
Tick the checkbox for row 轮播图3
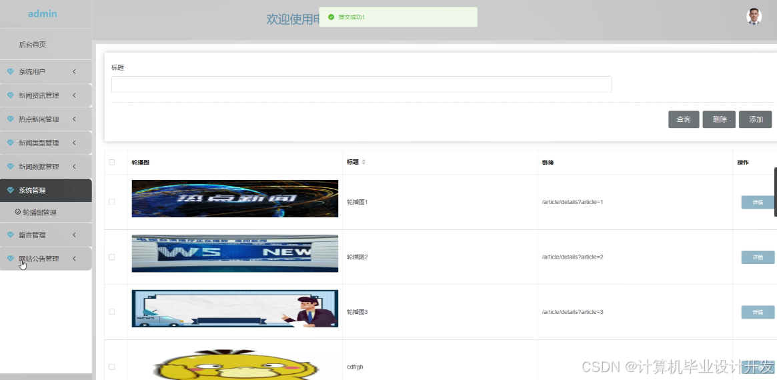point(111,312)
